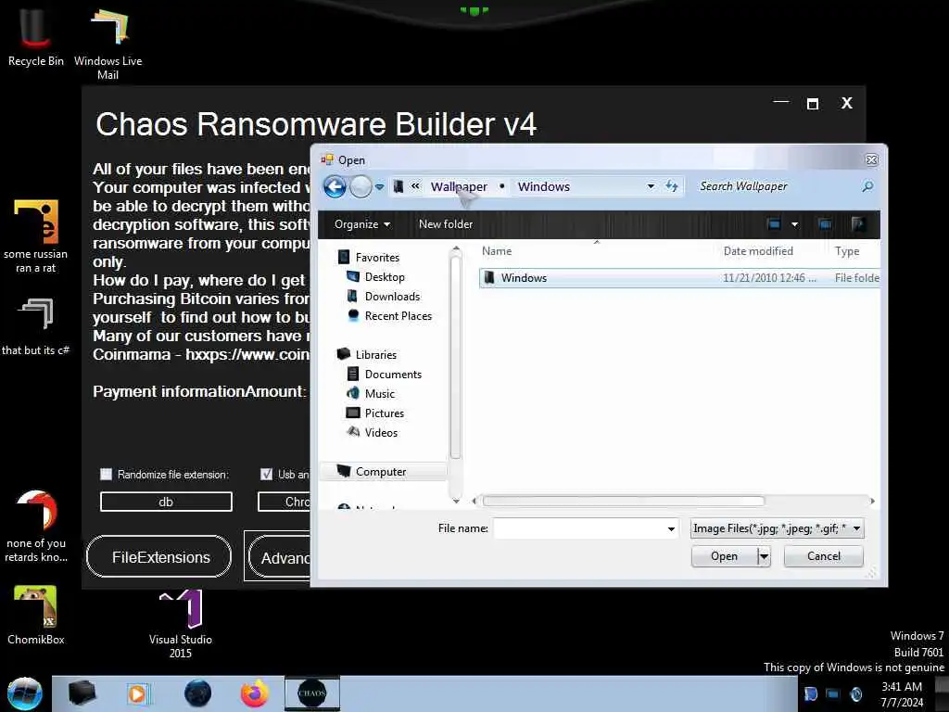The width and height of the screenshot is (949, 712).
Task: Open Firefox from the taskbar
Action: click(254, 693)
